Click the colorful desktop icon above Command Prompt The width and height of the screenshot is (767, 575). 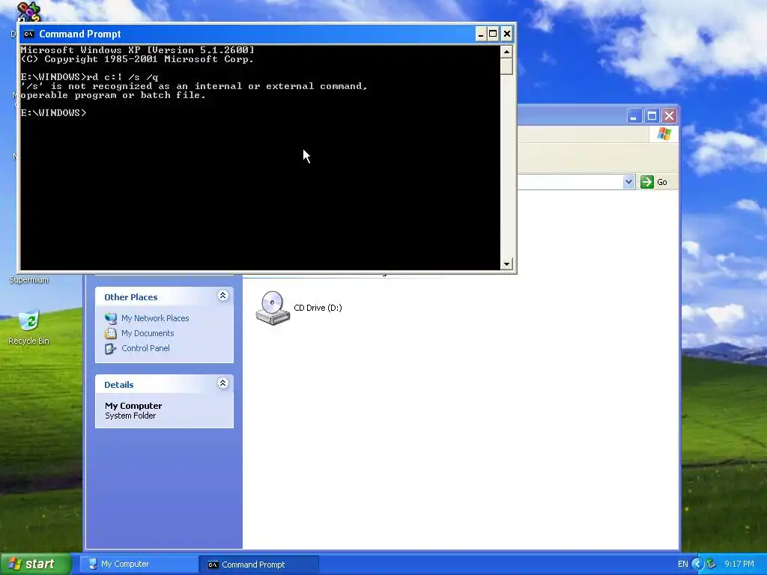point(28,12)
